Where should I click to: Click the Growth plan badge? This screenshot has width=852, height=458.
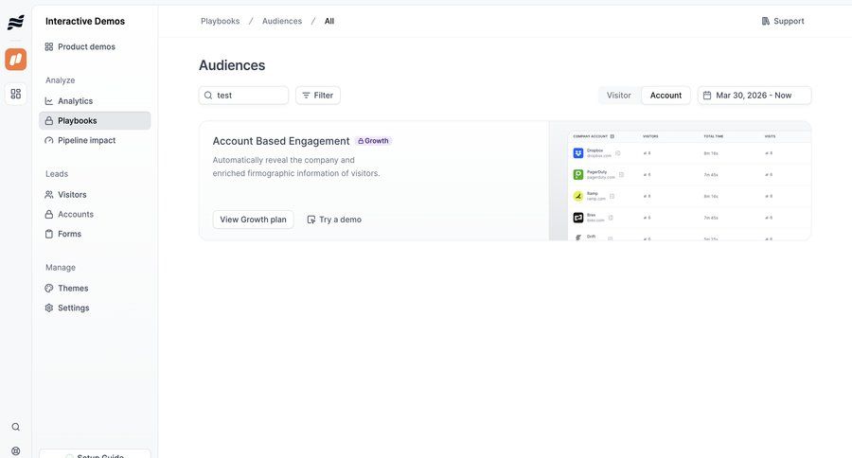tap(373, 141)
